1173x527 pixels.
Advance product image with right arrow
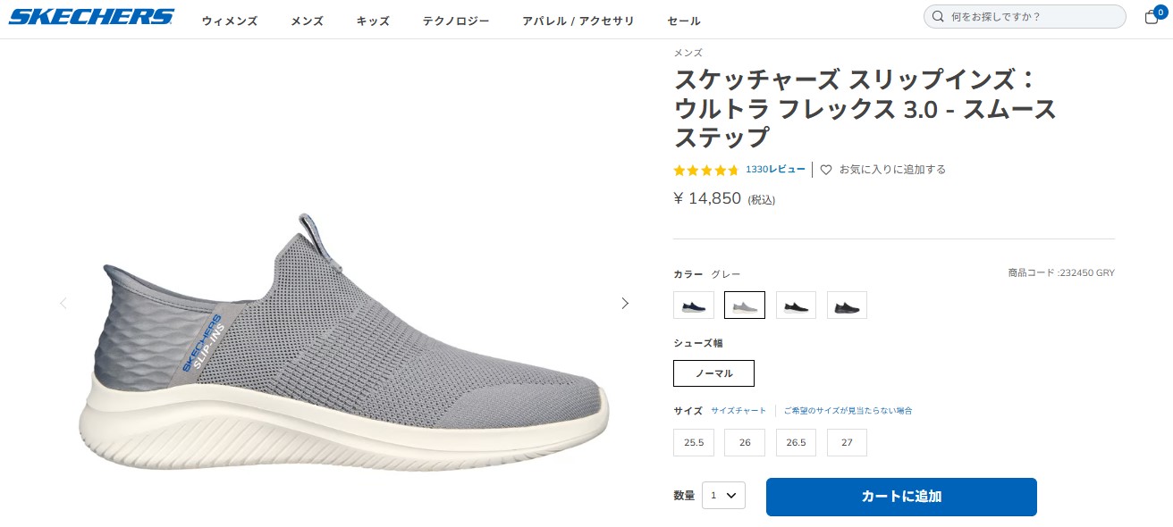point(625,303)
